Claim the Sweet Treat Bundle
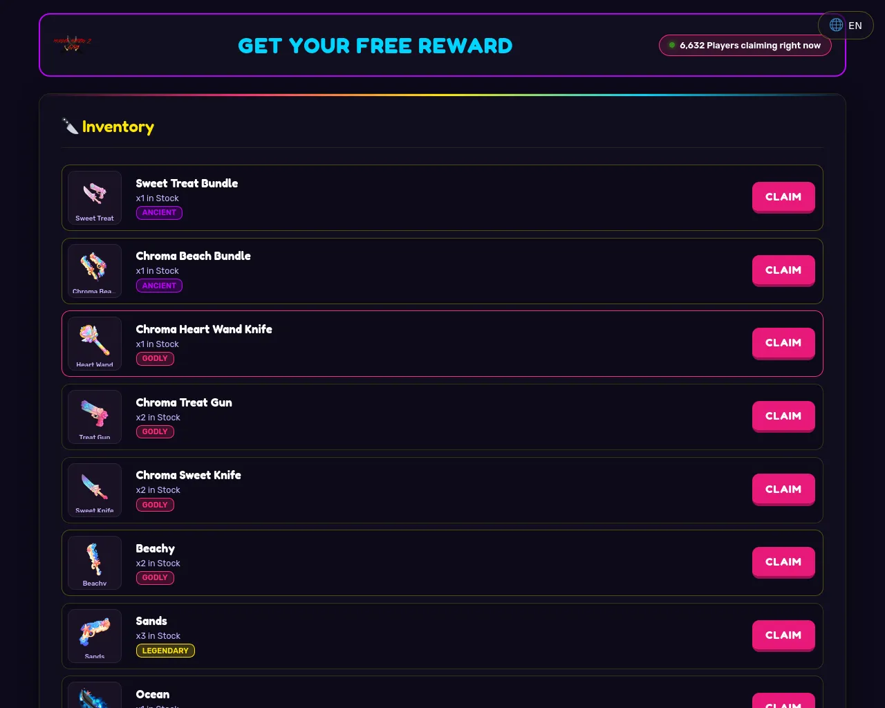Viewport: 885px width, 708px height. pyautogui.click(x=783, y=197)
